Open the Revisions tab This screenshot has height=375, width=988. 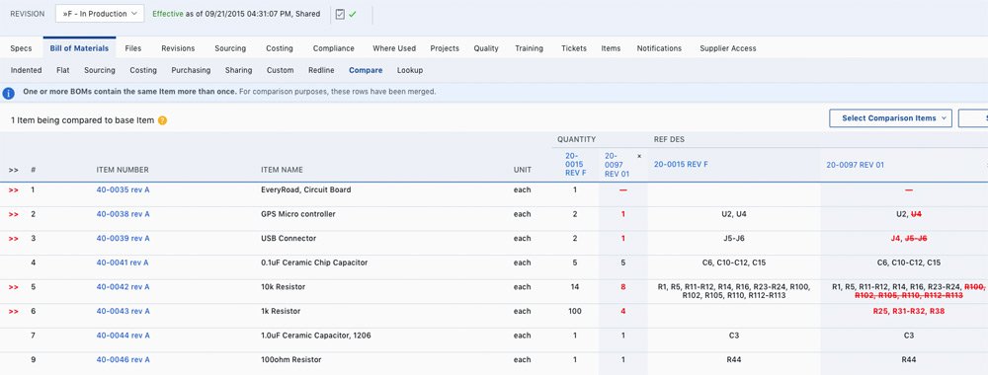pos(178,48)
